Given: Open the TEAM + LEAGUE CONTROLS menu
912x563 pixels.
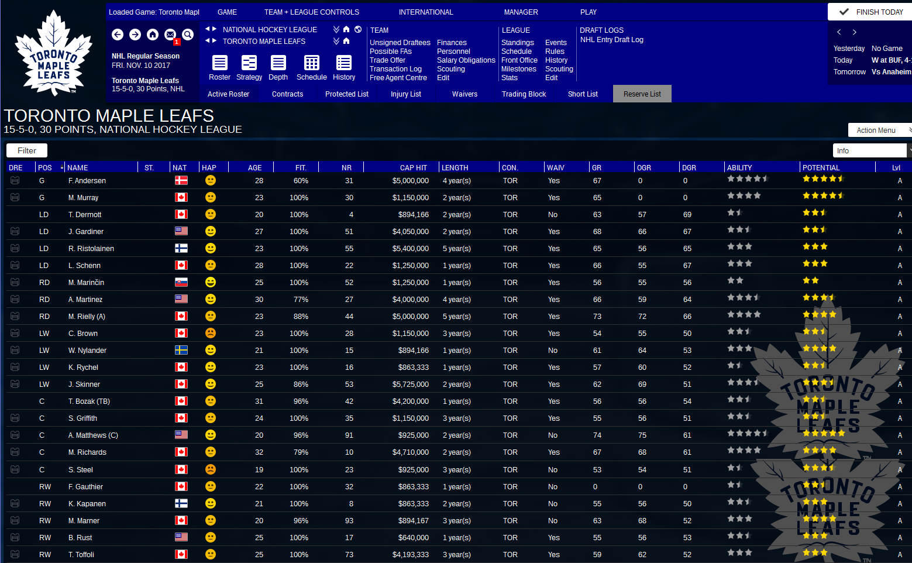Looking at the screenshot, I should pyautogui.click(x=312, y=12).
